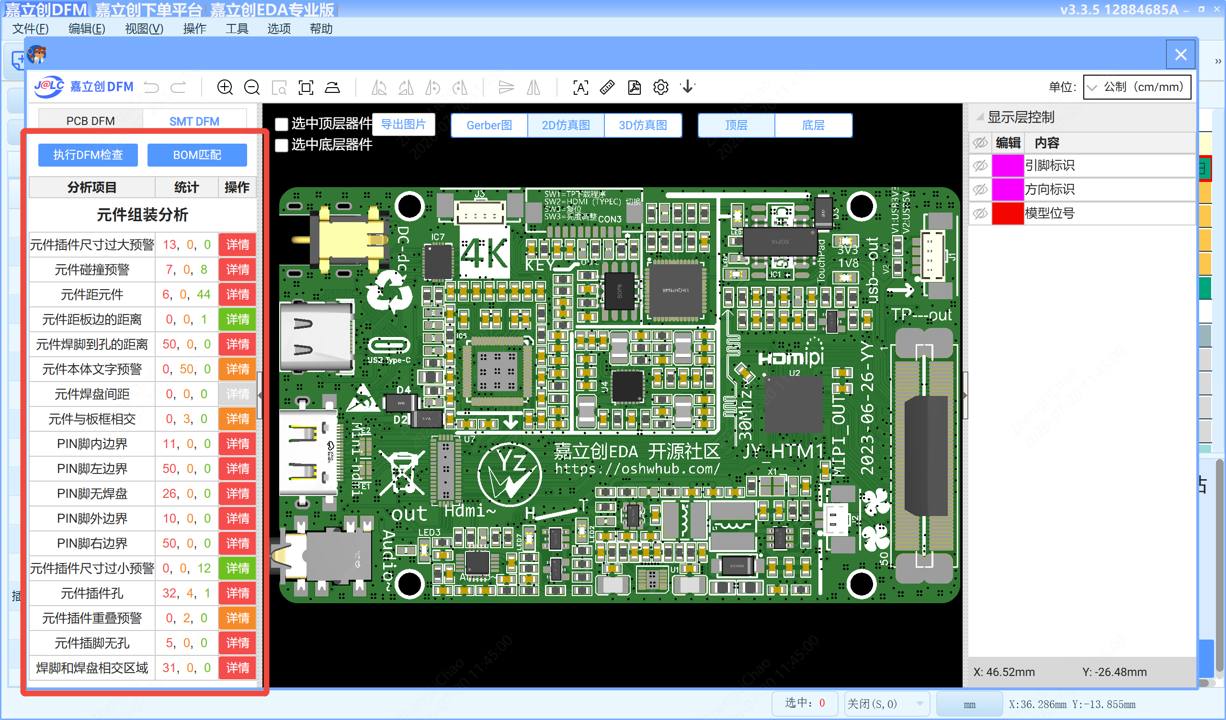Open 详情 for 元件本体文字预警 row
This screenshot has height=720, width=1226.
pos(238,369)
